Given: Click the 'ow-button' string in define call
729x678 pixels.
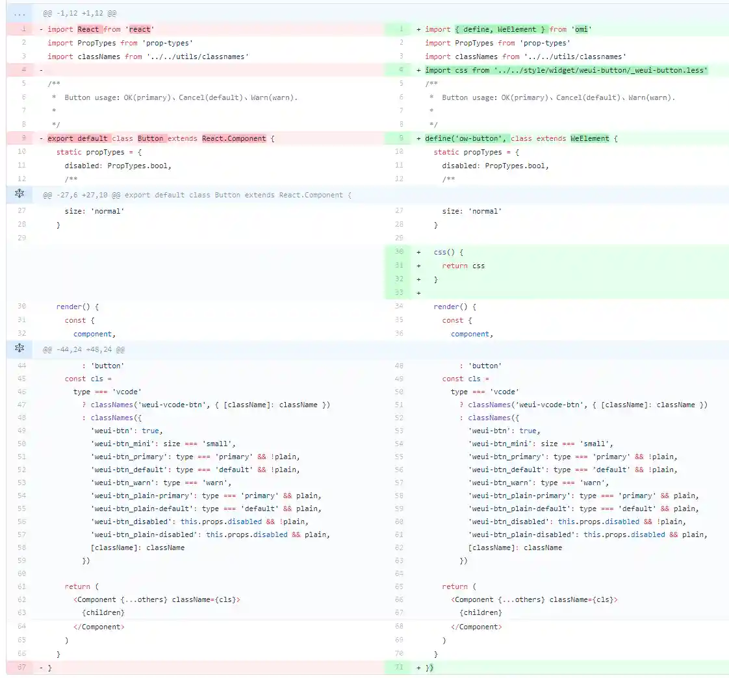Looking at the screenshot, I should 483,138.
